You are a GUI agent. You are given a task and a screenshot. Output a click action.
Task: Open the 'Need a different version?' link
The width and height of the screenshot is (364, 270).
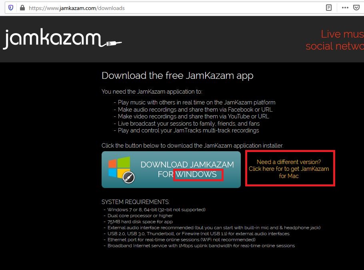pos(289,162)
